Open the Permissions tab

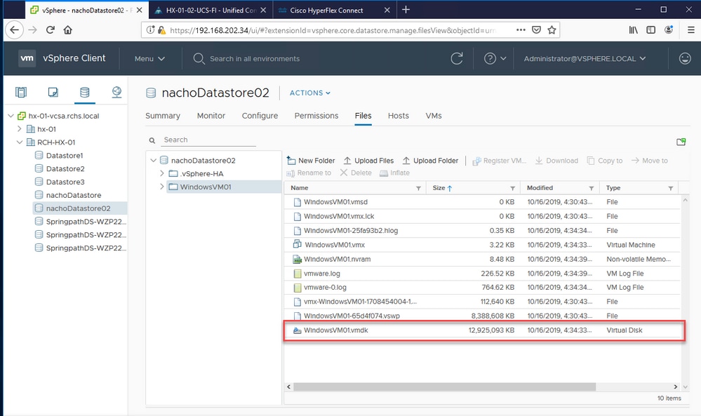pos(316,116)
